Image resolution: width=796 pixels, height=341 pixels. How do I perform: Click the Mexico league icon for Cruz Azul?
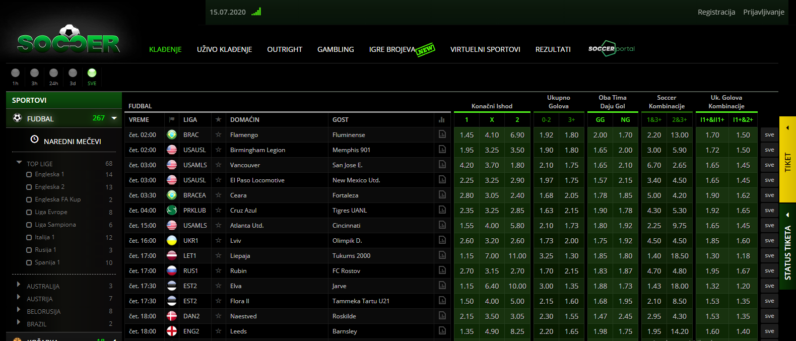click(x=172, y=210)
